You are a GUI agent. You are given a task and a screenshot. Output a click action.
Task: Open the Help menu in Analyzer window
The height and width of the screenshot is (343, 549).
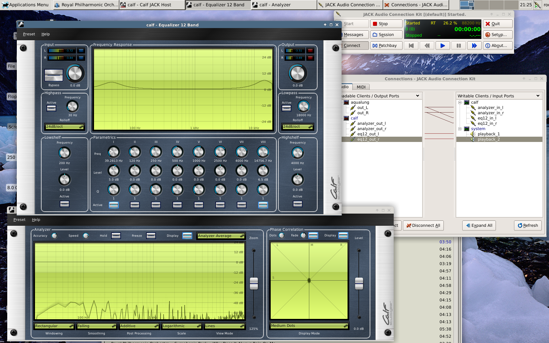36,220
